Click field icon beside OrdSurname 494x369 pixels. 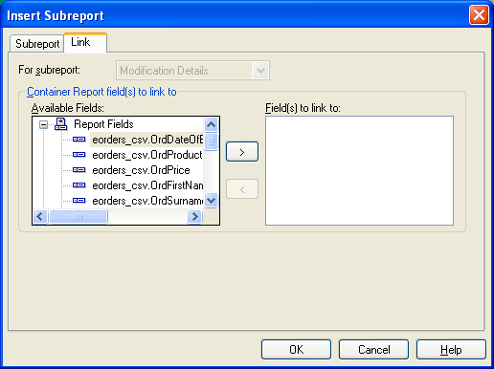point(79,201)
